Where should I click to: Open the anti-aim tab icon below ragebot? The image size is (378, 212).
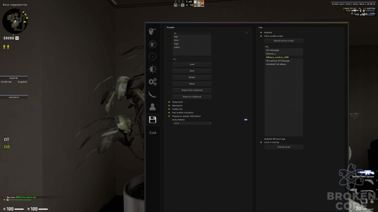point(152,44)
